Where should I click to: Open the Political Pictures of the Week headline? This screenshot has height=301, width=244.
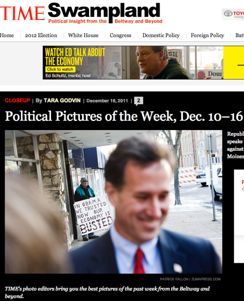[x=124, y=116]
